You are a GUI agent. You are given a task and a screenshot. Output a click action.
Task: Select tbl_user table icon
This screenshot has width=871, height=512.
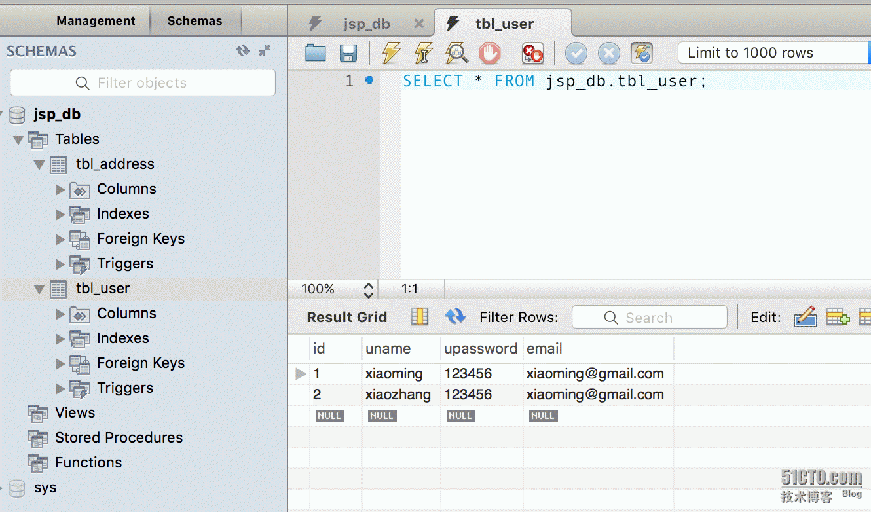pyautogui.click(x=58, y=289)
